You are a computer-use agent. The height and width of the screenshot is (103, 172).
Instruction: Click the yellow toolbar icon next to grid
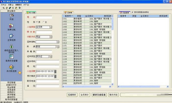[16, 8]
